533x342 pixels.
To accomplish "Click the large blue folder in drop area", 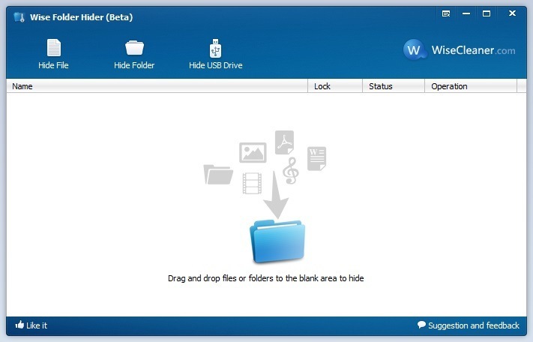I will coord(277,241).
